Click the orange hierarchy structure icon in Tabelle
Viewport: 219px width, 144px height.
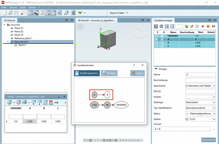[51, 103]
